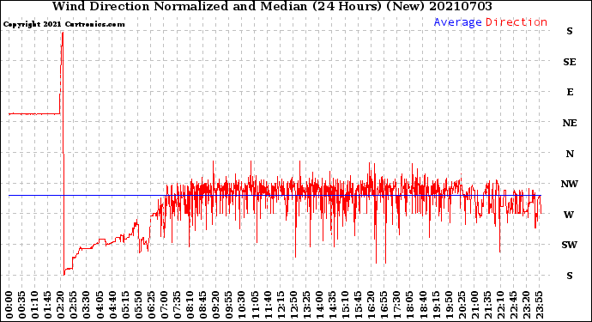Select the 22:45 time label
This screenshot has height=322, width=592.
(x=513, y=306)
